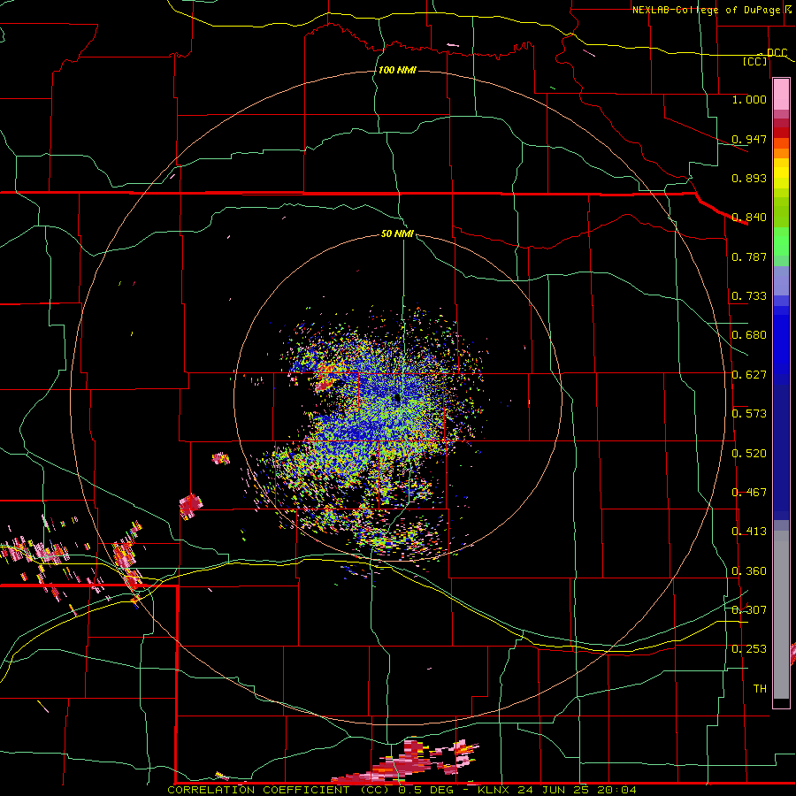Screen dimensions: 796x796
Task: Click the 0.467 color scale value
Action: [749, 493]
